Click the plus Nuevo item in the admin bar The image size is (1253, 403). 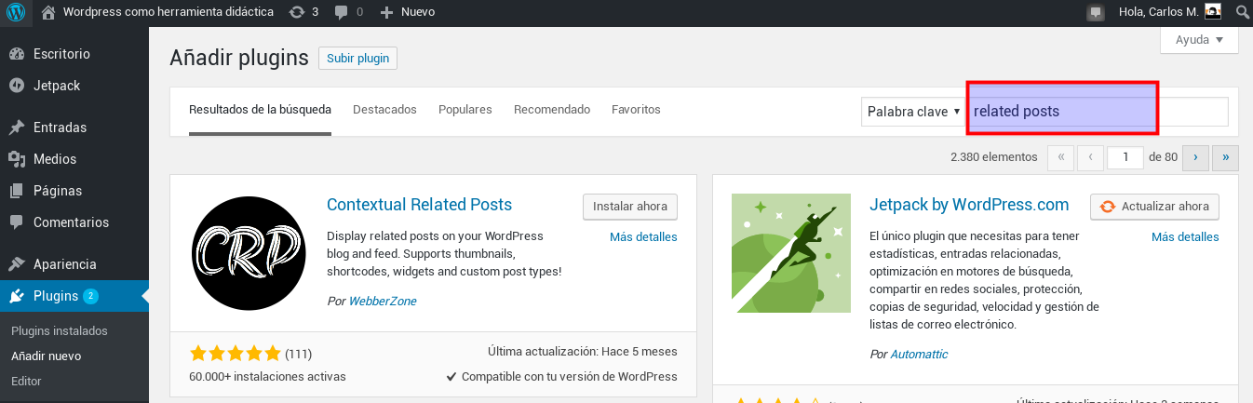pos(408,12)
